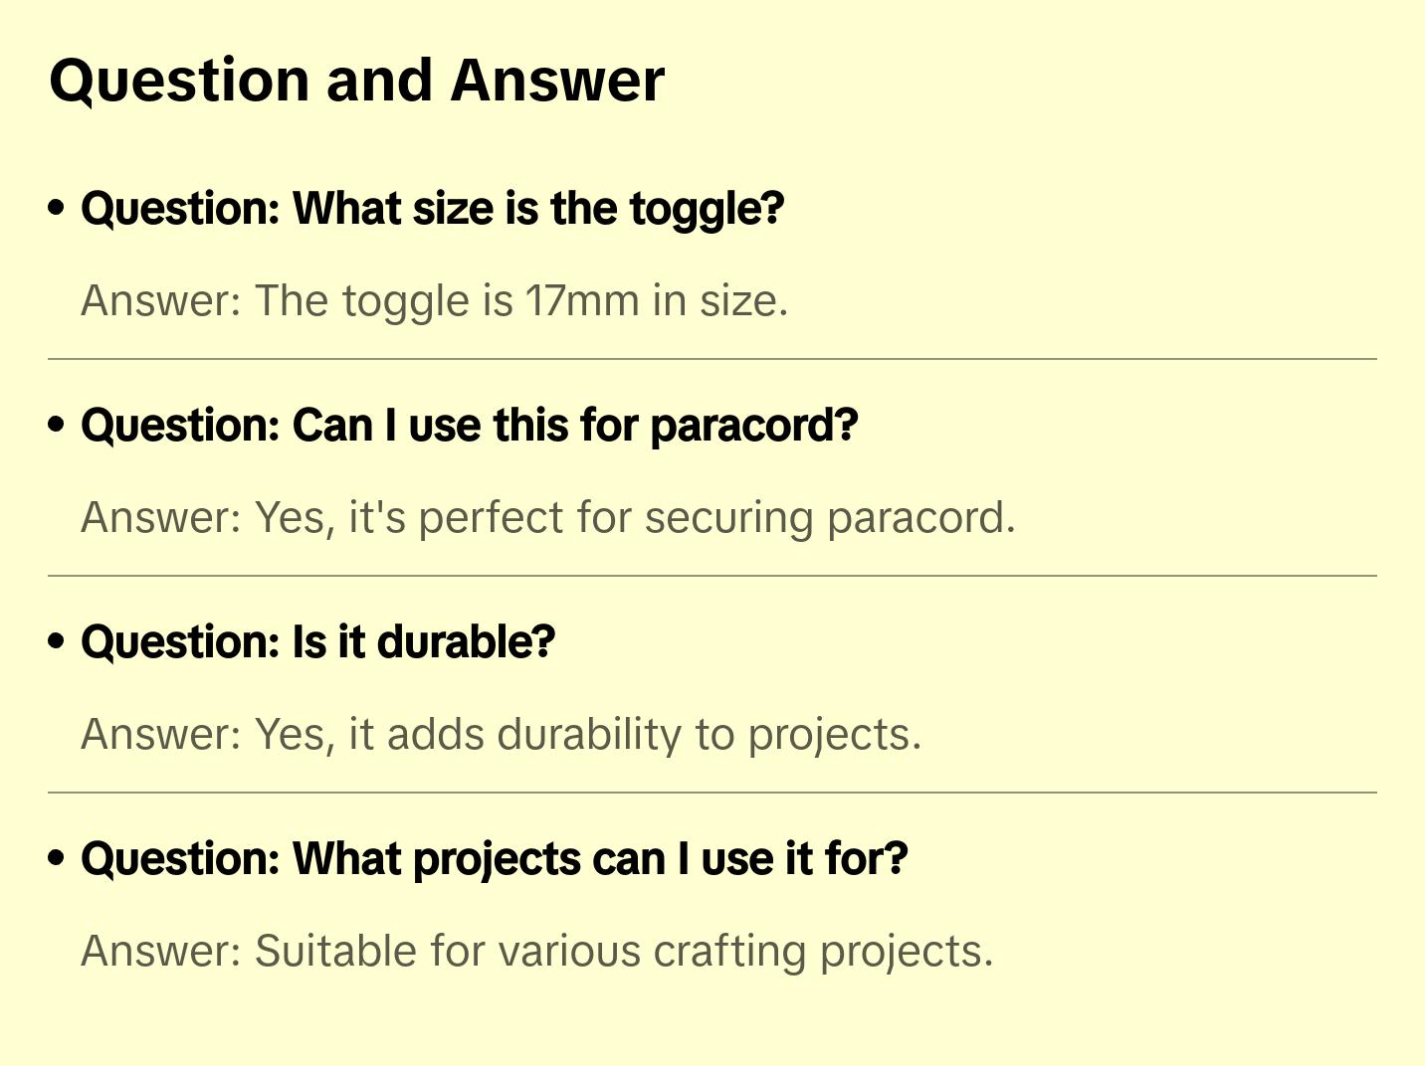
Task: Select the question "Is it durable?"
Action: (317, 642)
